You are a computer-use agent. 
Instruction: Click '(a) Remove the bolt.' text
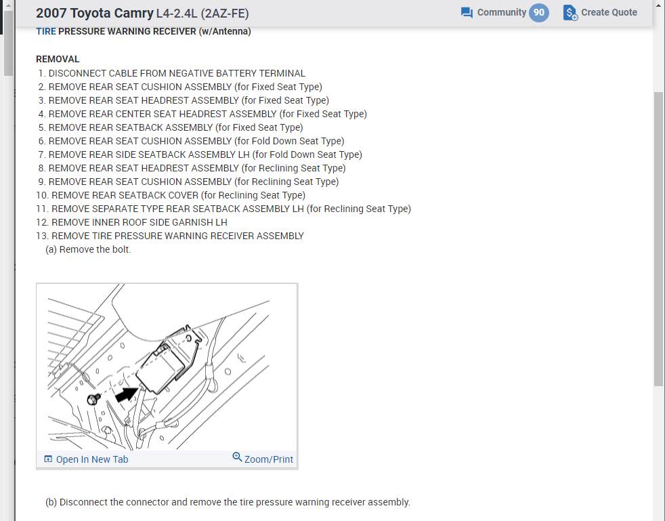click(x=88, y=250)
